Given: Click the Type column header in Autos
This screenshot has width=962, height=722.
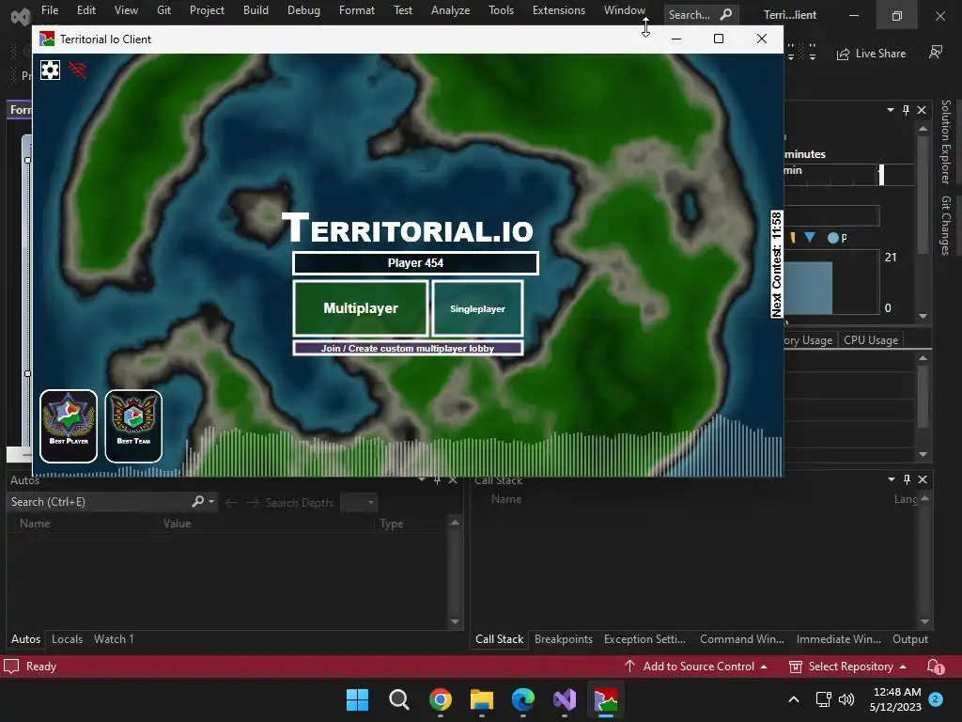Looking at the screenshot, I should tap(392, 524).
